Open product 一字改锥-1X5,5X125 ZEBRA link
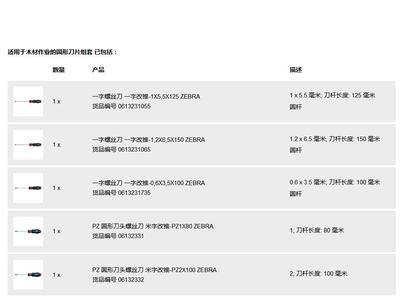This screenshot has width=409, height=306. pos(146,97)
